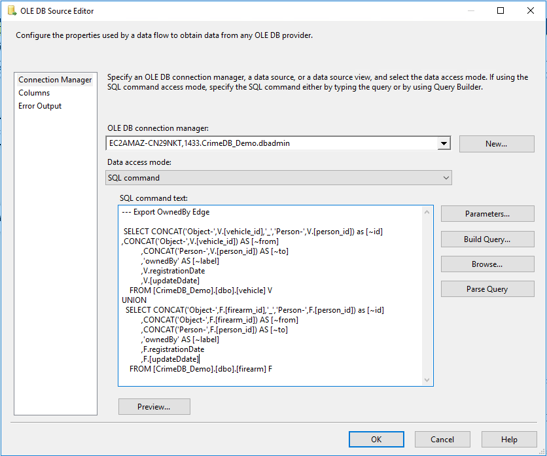Confirm the dialog with OK
Screen dimensions: 547x456
tap(376, 439)
